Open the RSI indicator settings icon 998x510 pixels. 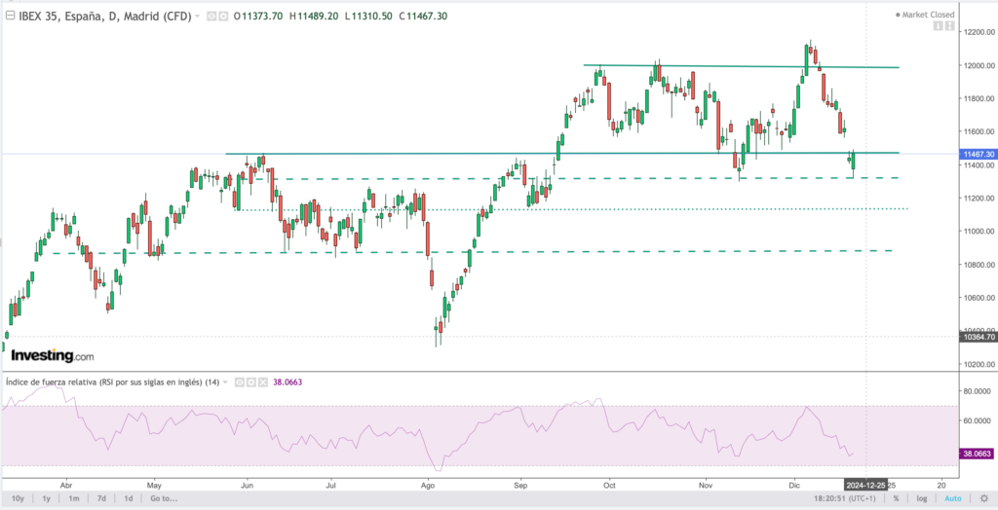[x=250, y=382]
